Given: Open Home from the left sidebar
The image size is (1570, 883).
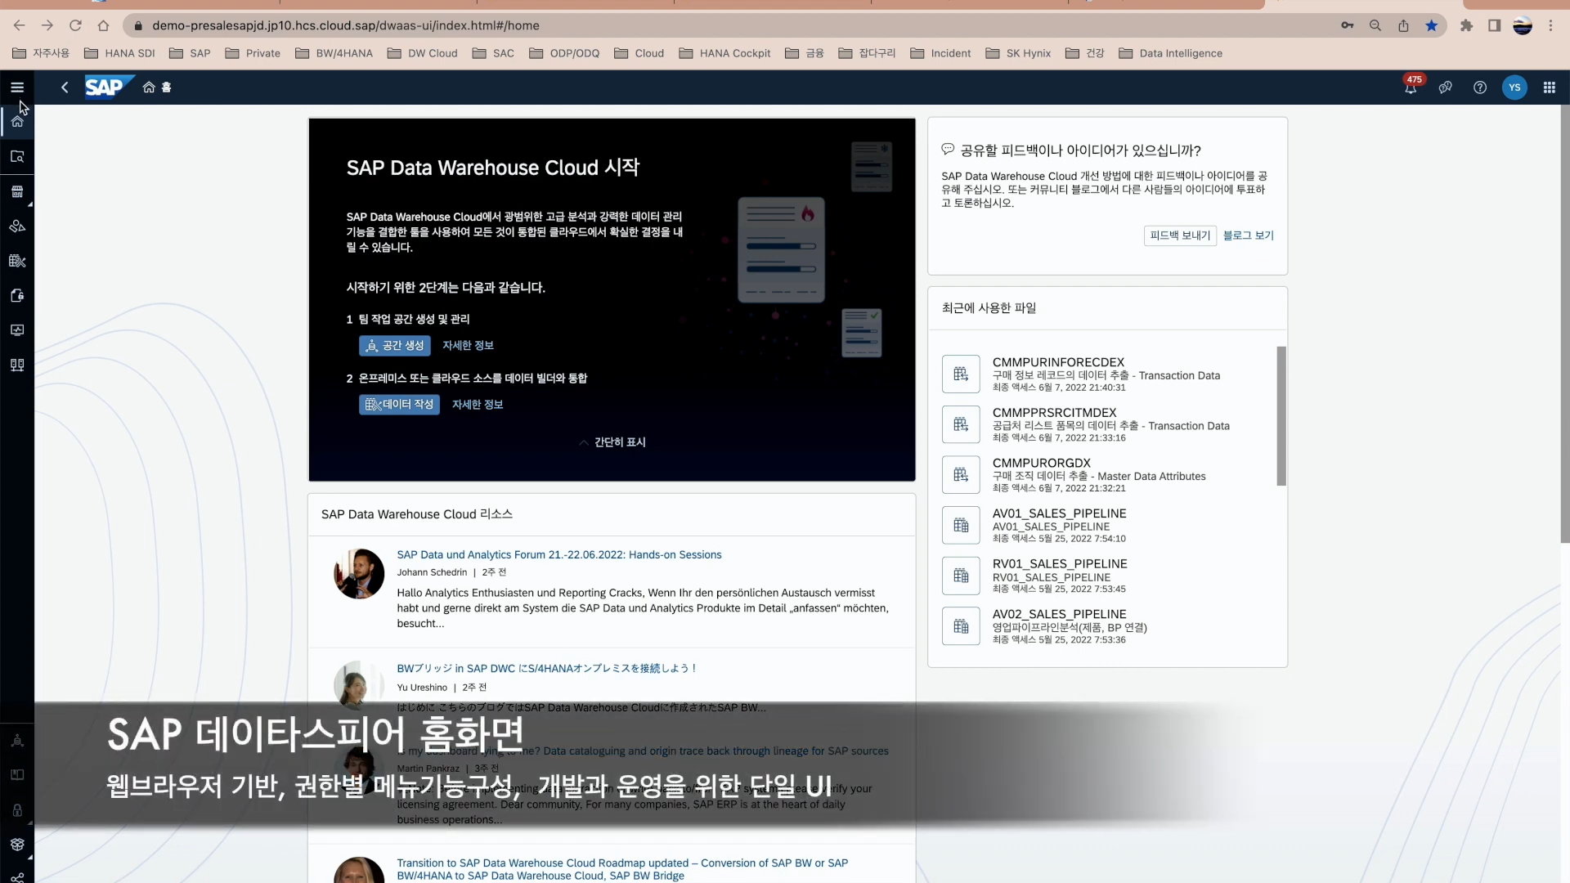Looking at the screenshot, I should [x=17, y=122].
